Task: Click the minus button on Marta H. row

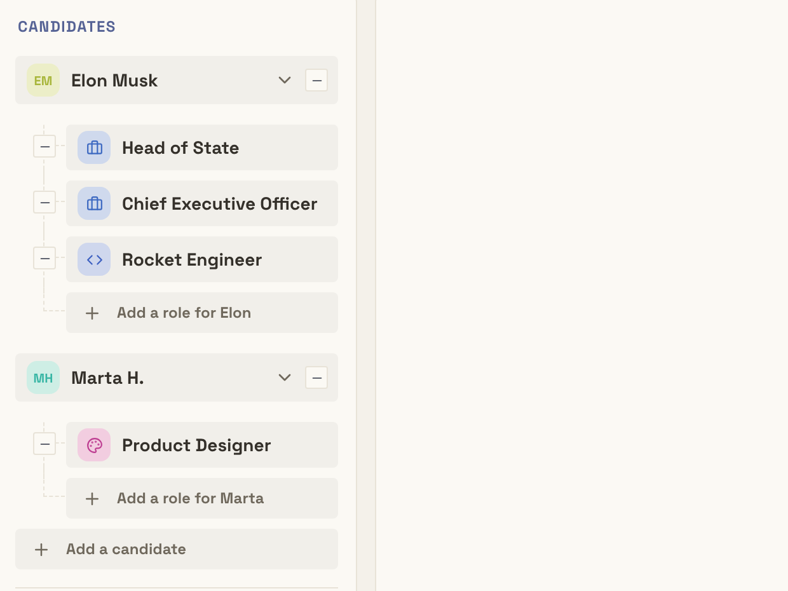Action: pos(316,378)
